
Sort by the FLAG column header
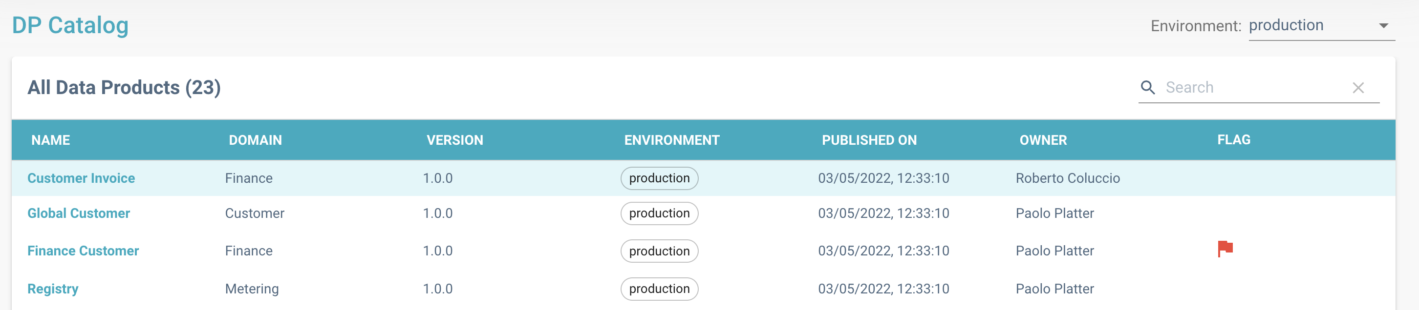tap(1233, 139)
